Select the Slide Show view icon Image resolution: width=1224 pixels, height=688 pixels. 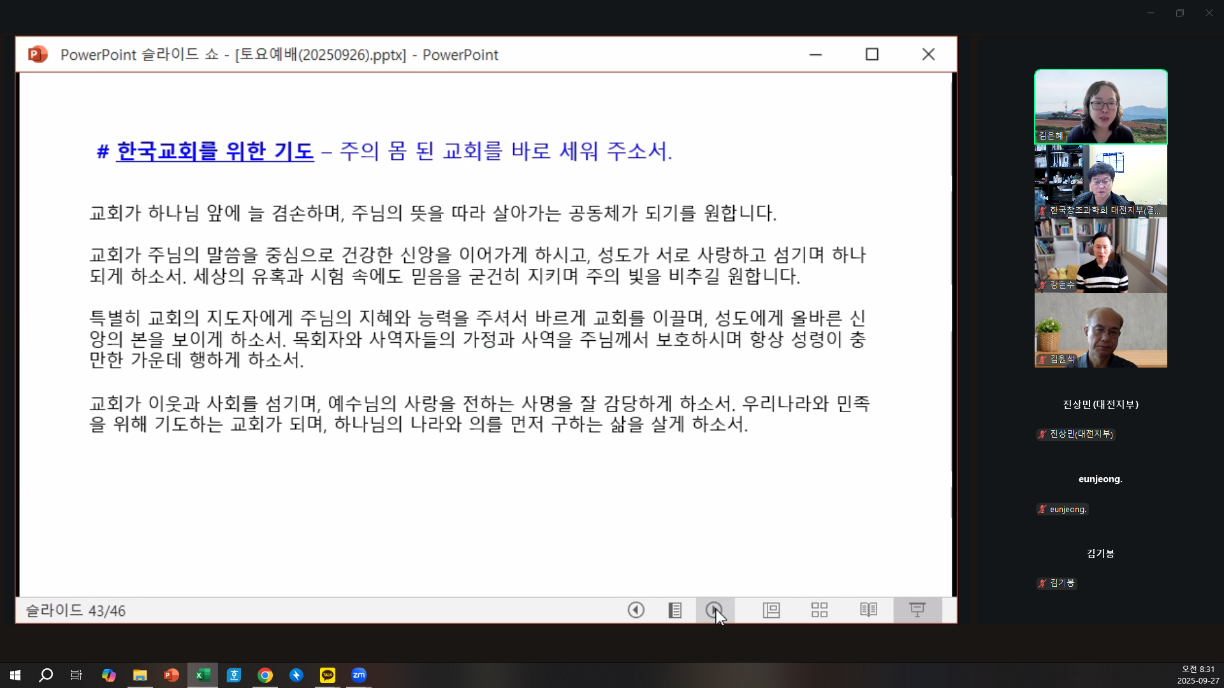917,610
